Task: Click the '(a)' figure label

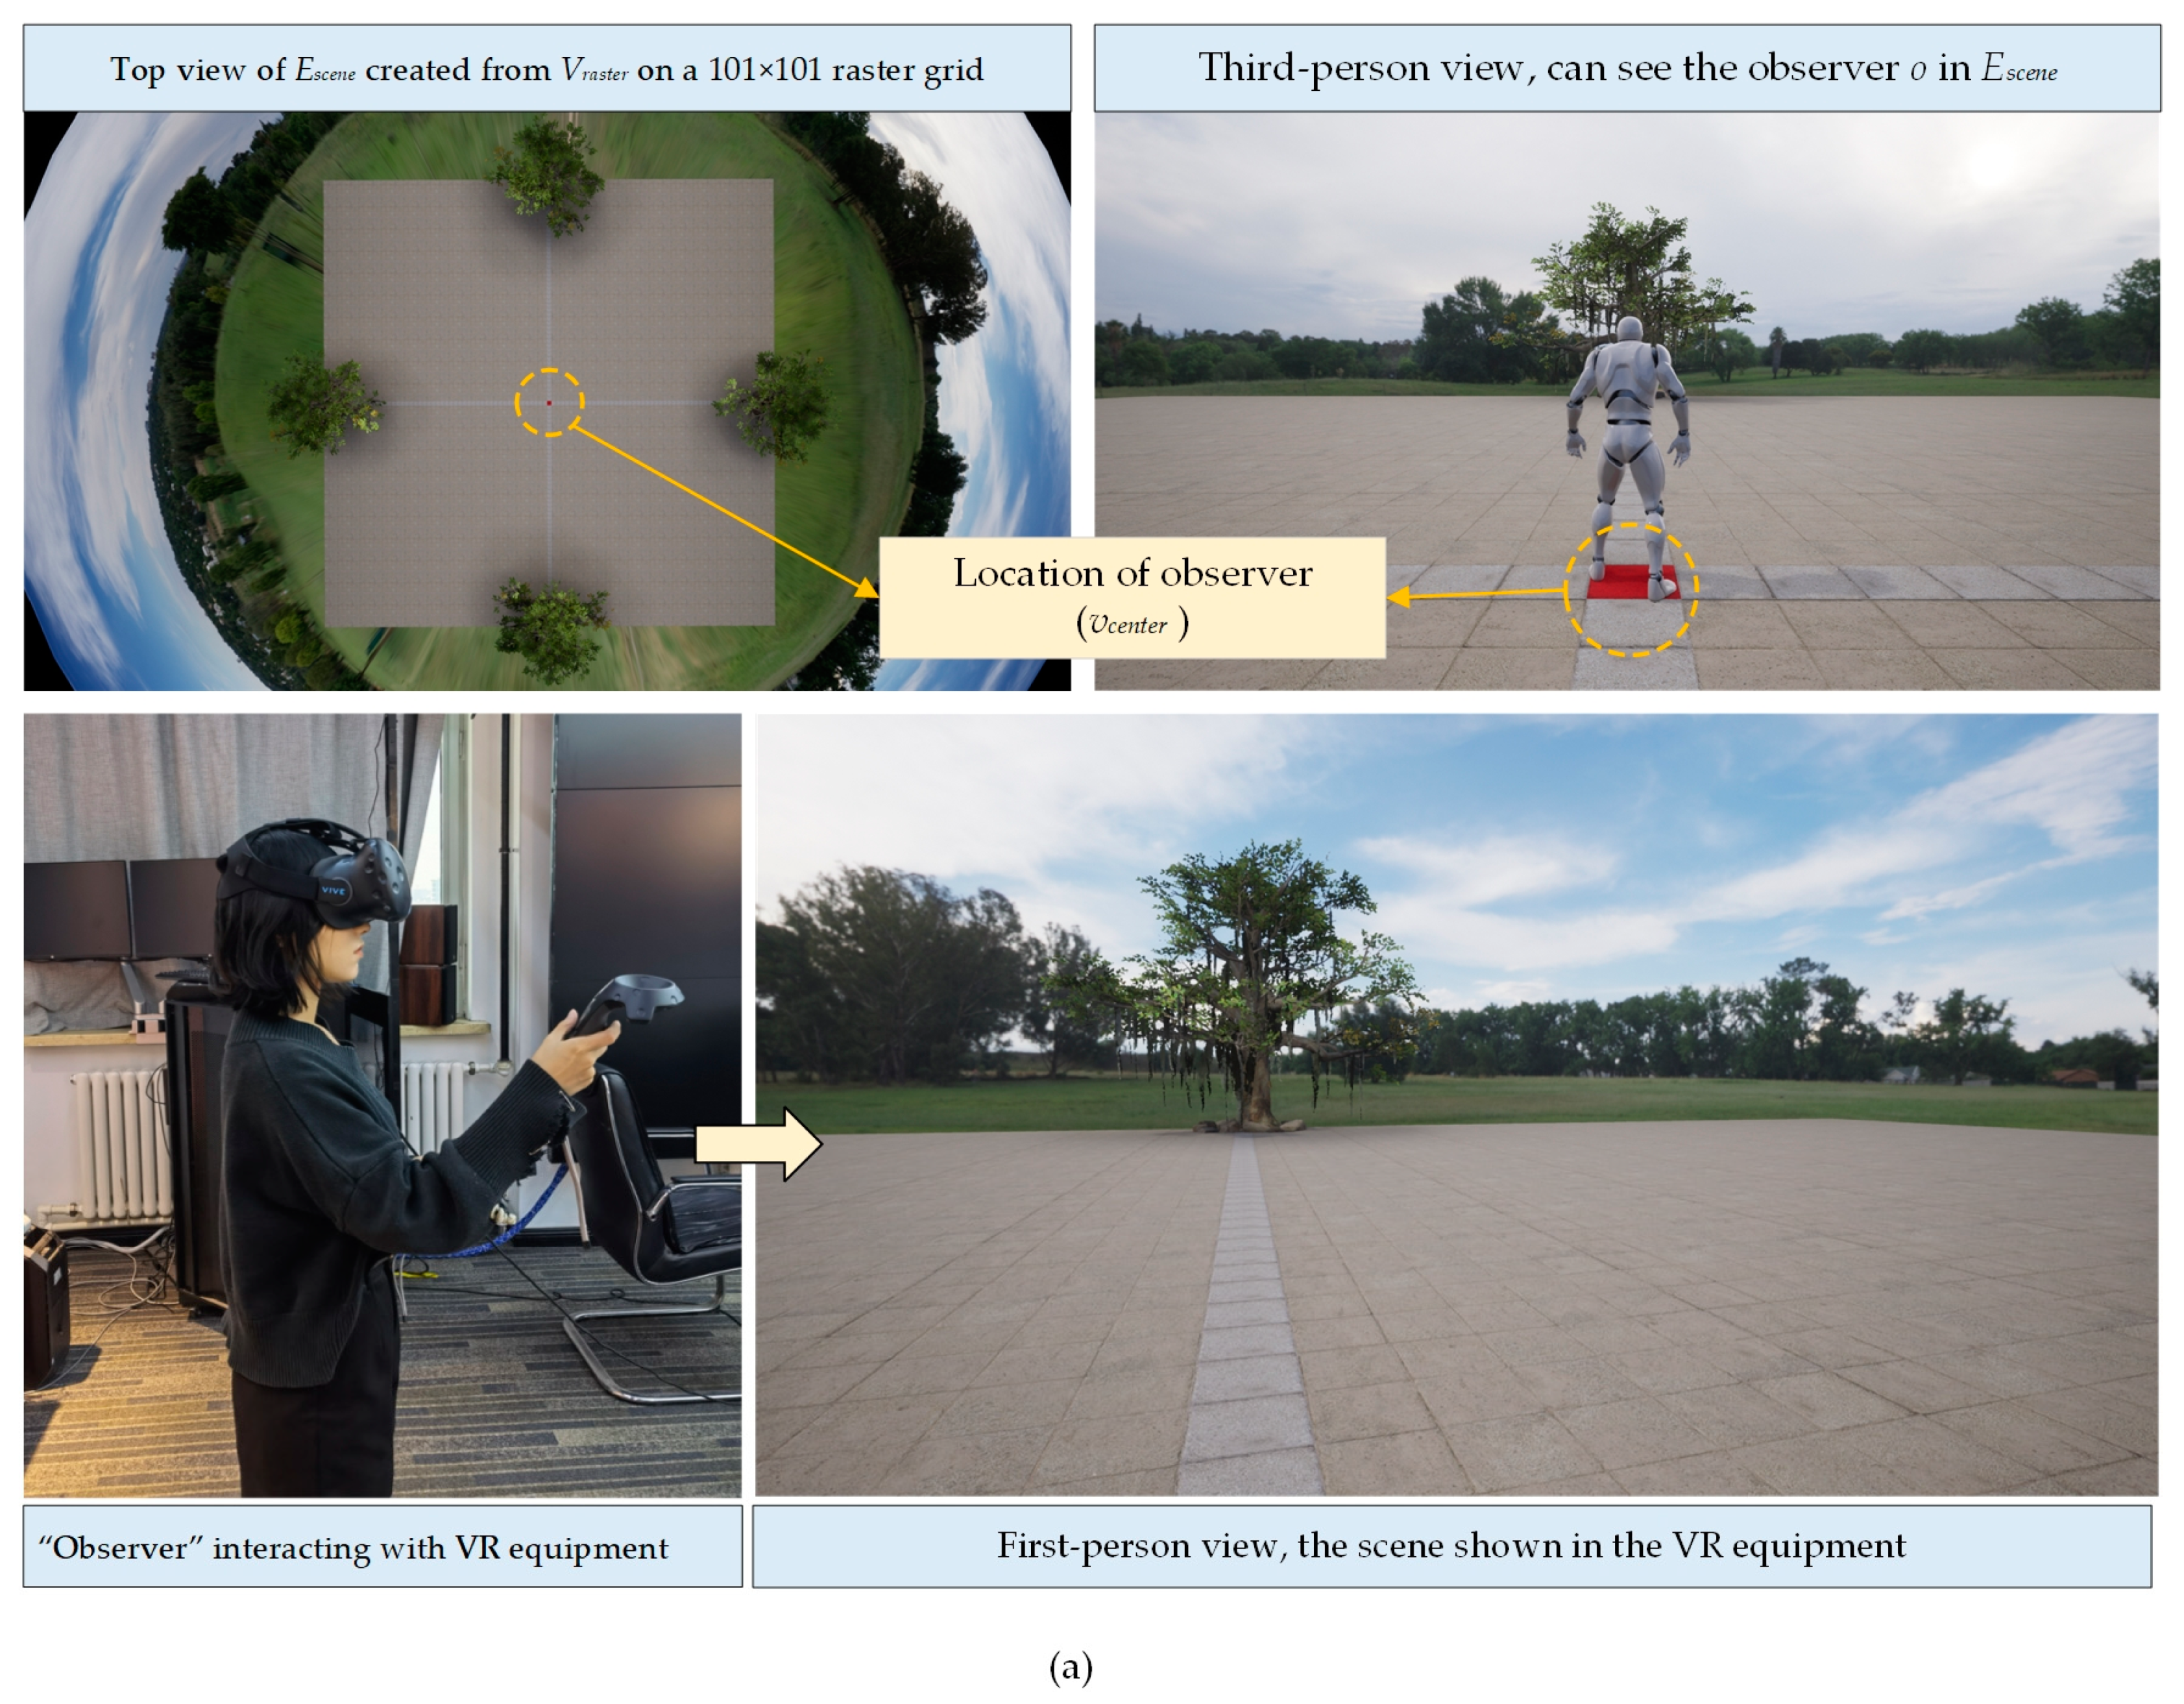Action: [1070, 1666]
